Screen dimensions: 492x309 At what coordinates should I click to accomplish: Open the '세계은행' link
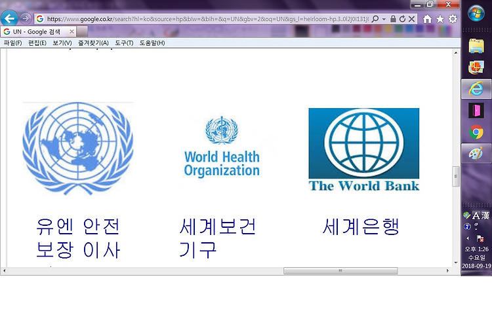[361, 227]
